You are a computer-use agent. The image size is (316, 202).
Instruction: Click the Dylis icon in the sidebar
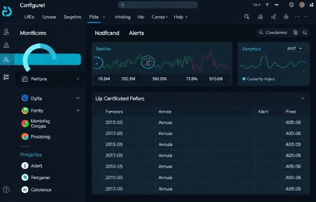point(24,98)
